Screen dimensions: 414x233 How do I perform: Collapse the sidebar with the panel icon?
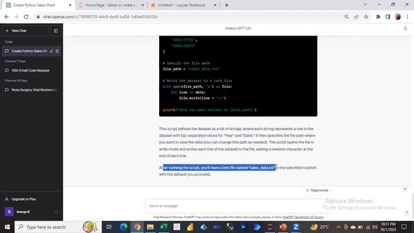point(56,30)
